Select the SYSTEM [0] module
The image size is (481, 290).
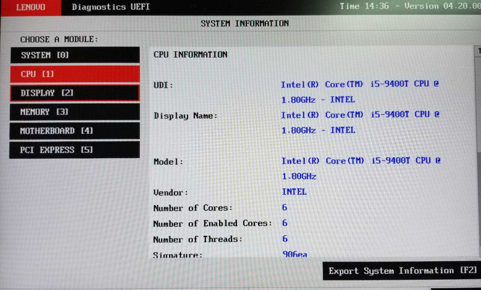tap(75, 55)
